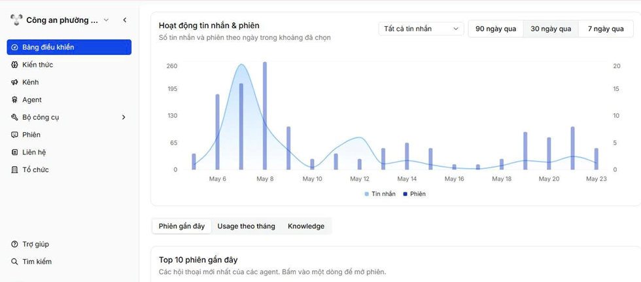Open the Agent icon in sidebar
The width and height of the screenshot is (641, 282).
14,99
